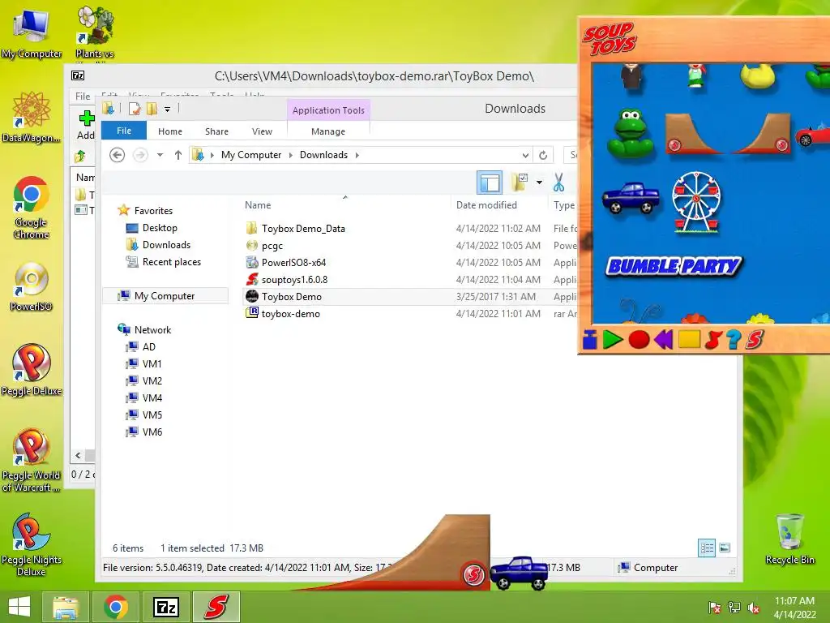The height and width of the screenshot is (623, 830).
Task: Pick the clown toy in the toy box
Action: pos(696,75)
